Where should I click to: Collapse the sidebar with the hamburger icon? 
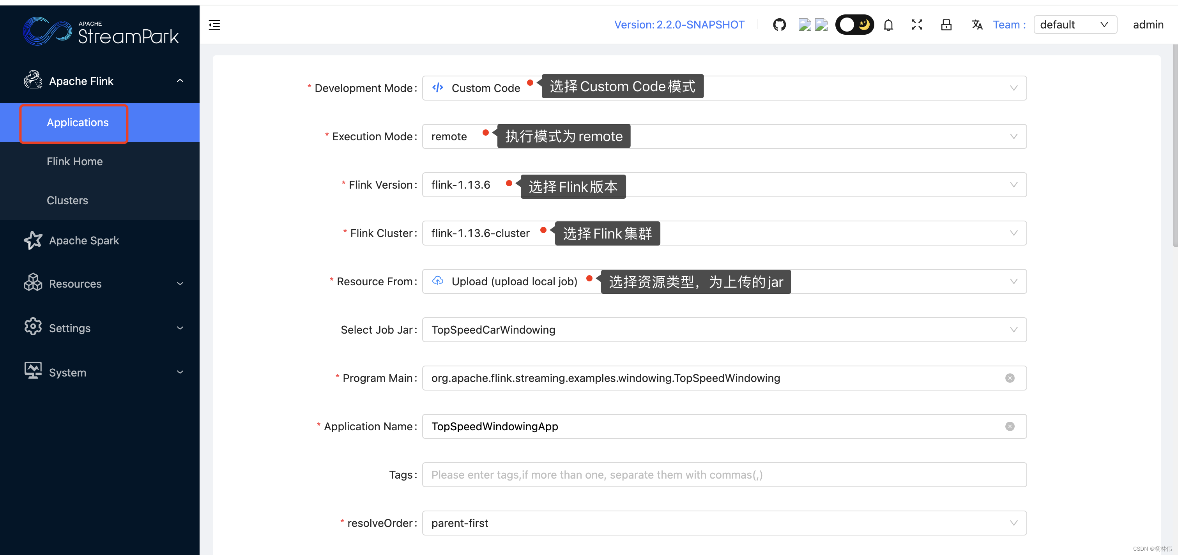214,25
